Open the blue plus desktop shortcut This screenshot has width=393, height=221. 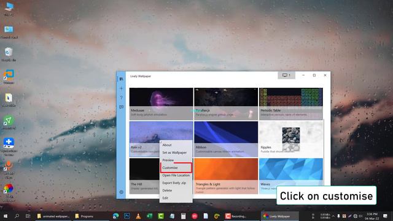pyautogui.click(x=9, y=146)
